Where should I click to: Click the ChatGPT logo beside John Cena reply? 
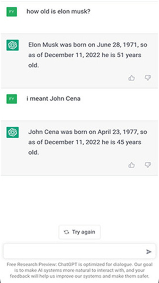click(12, 132)
